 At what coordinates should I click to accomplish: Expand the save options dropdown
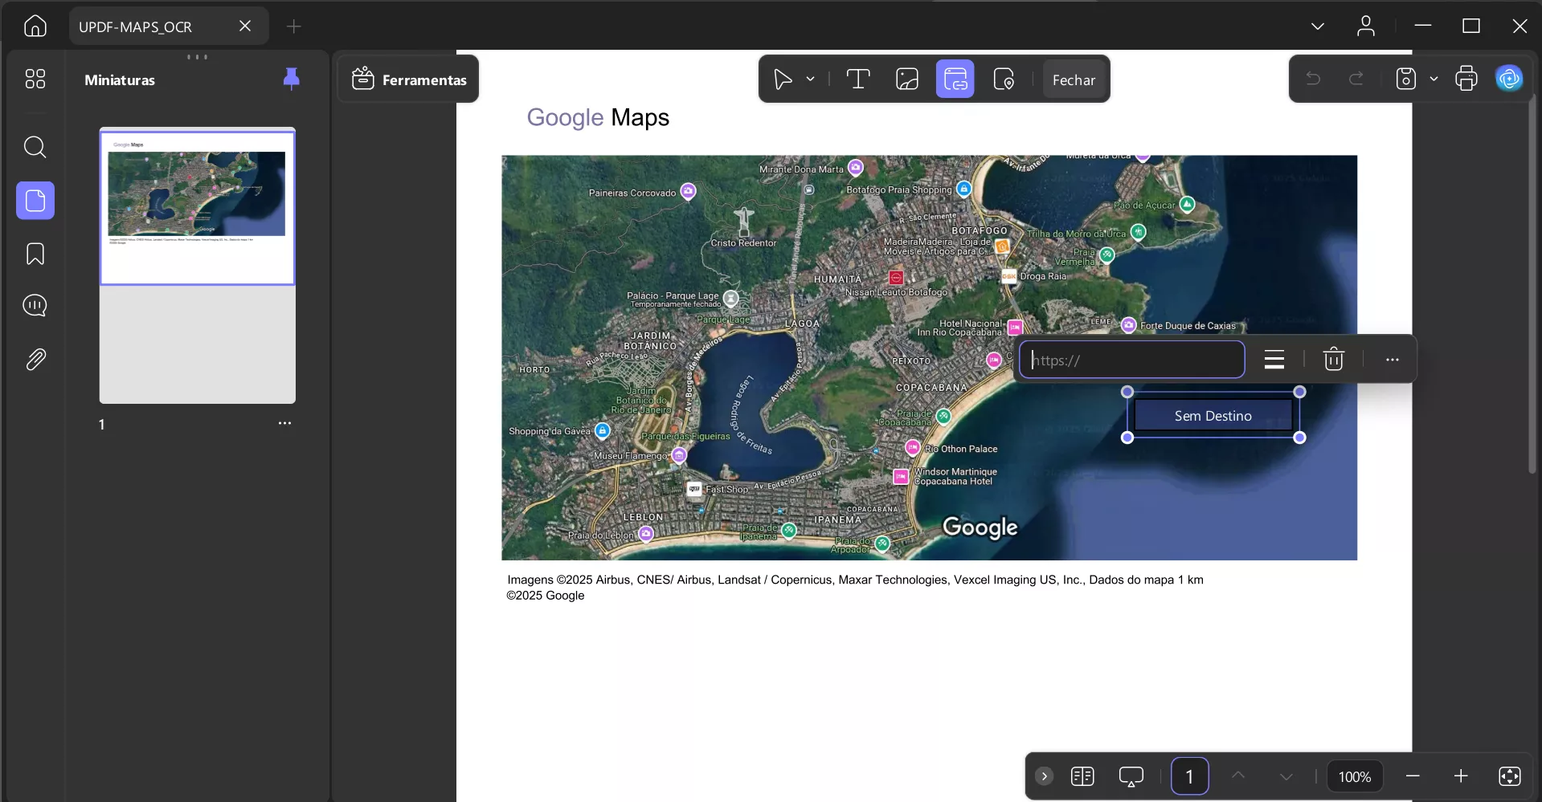coord(1434,79)
